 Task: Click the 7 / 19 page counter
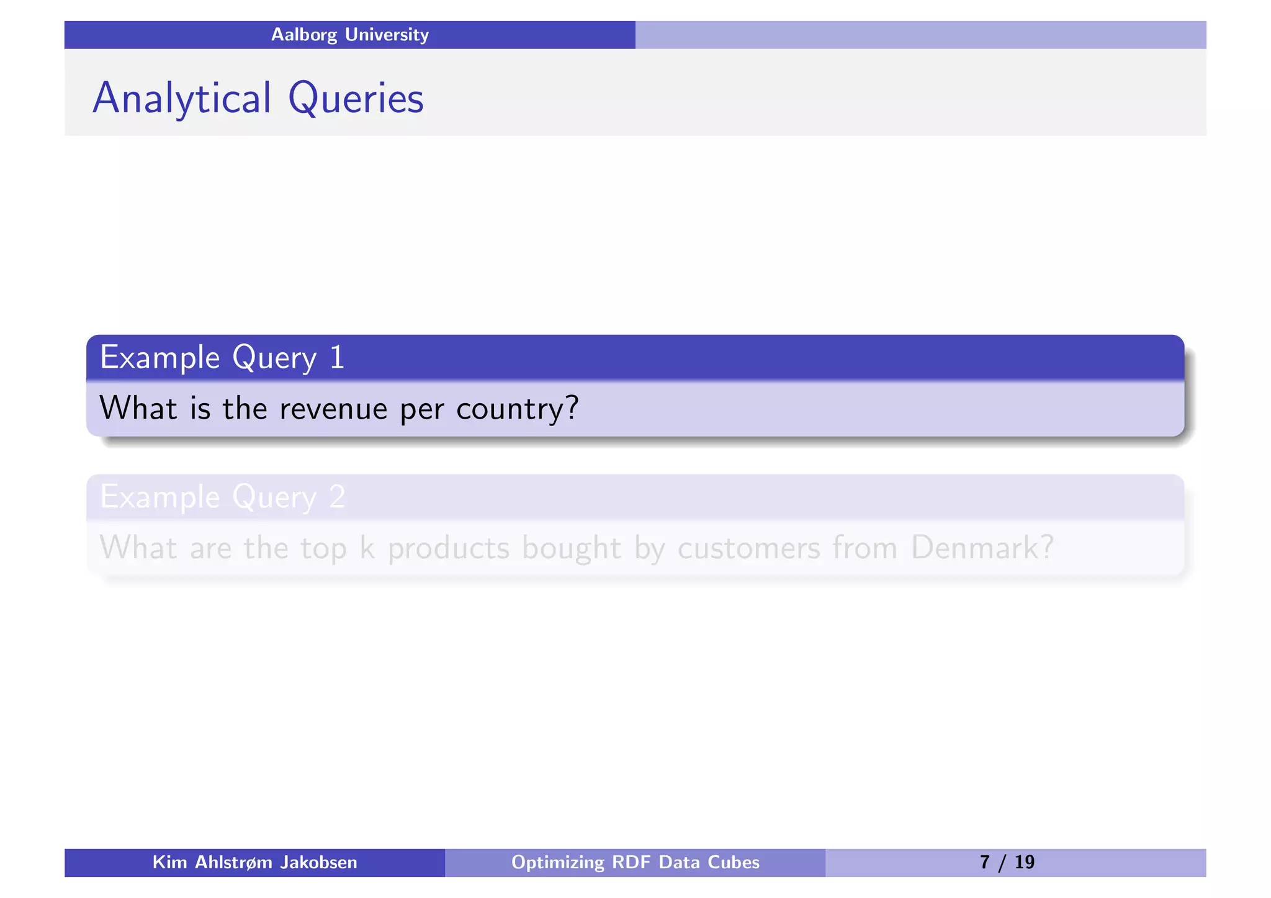pos(1007,863)
